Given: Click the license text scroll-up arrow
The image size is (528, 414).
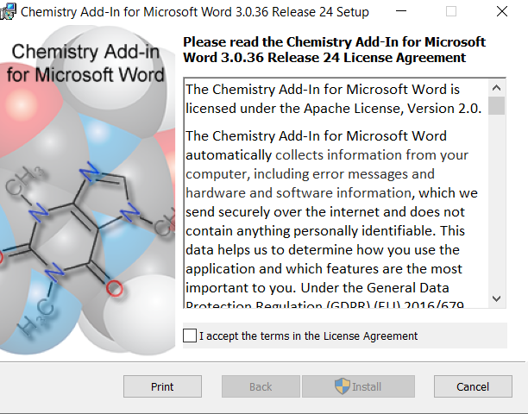Looking at the screenshot, I should 496,88.
